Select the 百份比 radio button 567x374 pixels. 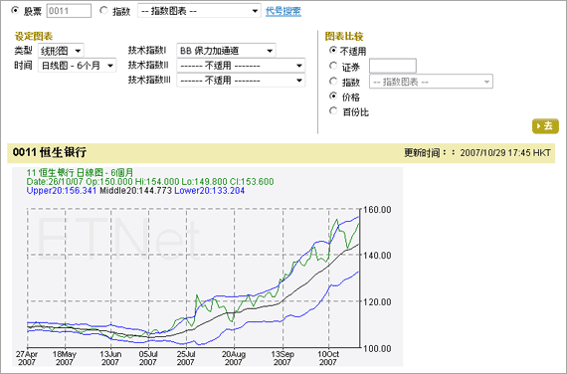[333, 111]
